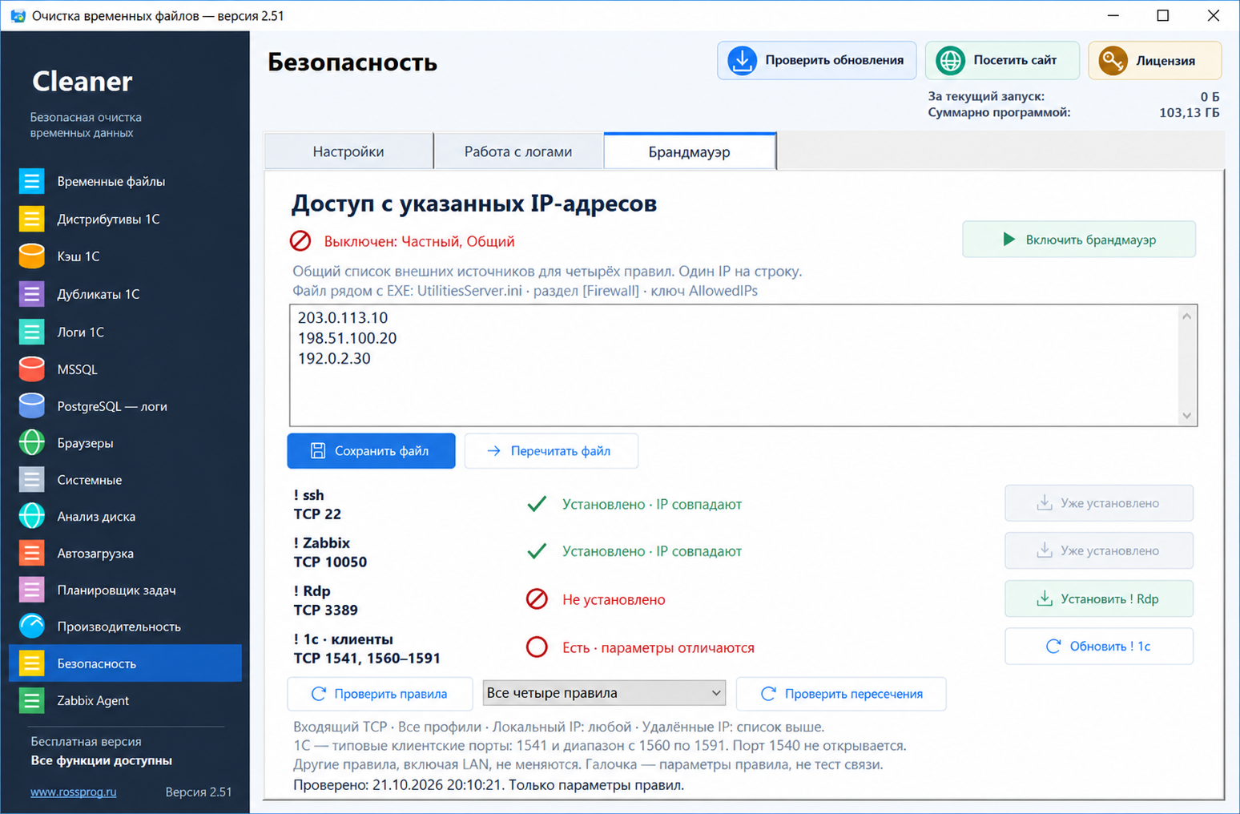Click Перечитать файл button

551,451
